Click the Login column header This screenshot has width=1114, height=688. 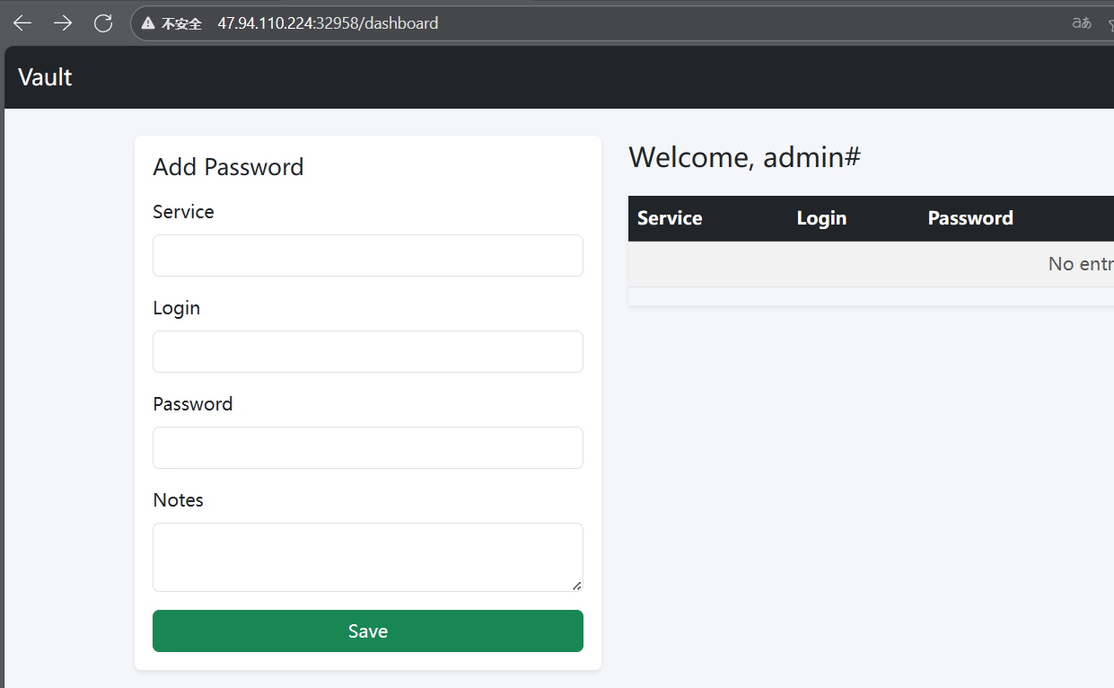(x=821, y=218)
